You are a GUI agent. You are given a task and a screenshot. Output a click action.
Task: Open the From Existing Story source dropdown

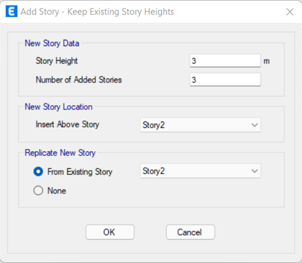[200, 171]
